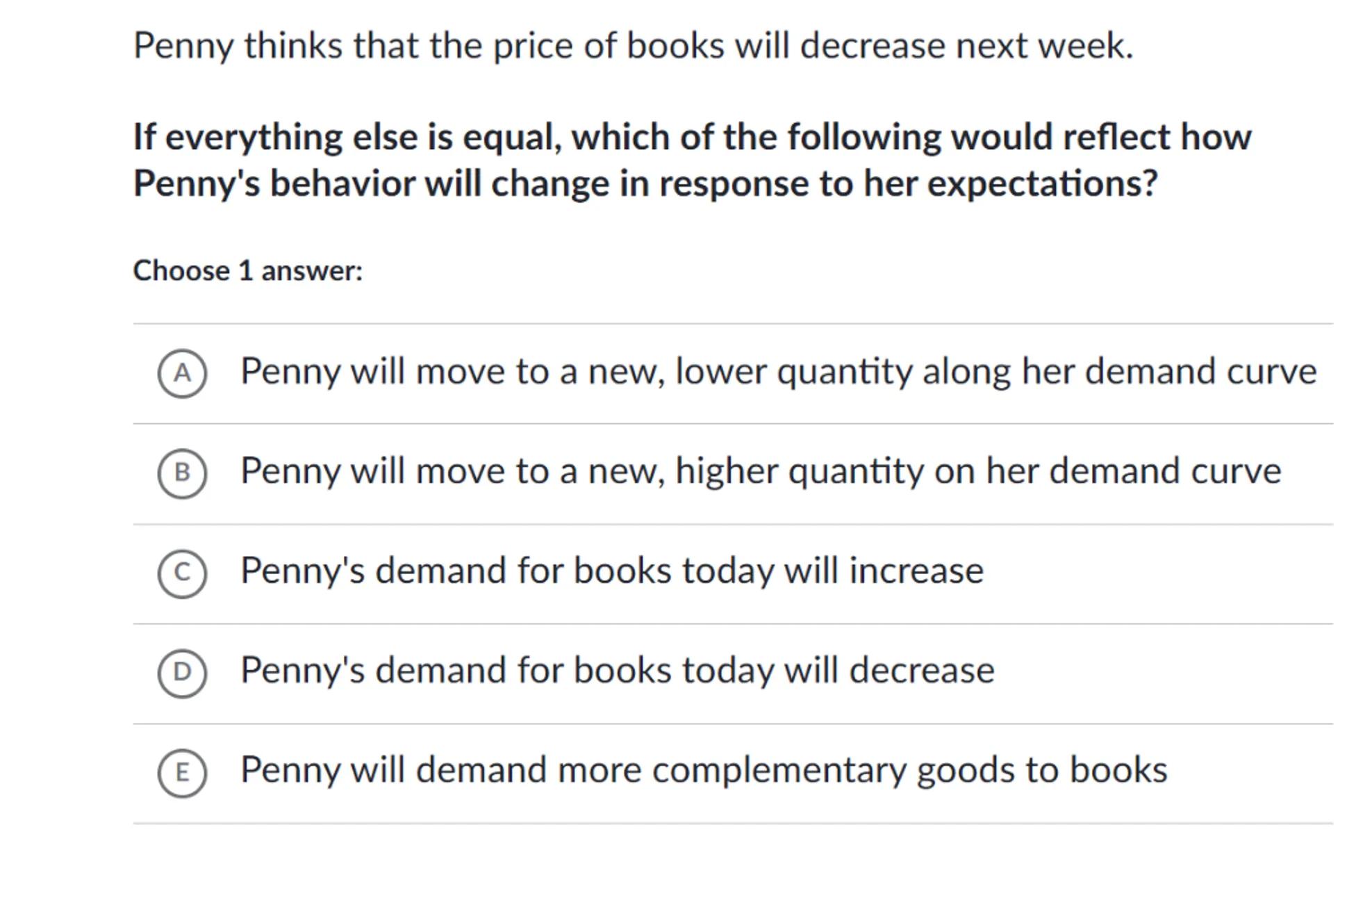Select the circled B radio button
This screenshot has height=907, width=1365.
(x=182, y=473)
